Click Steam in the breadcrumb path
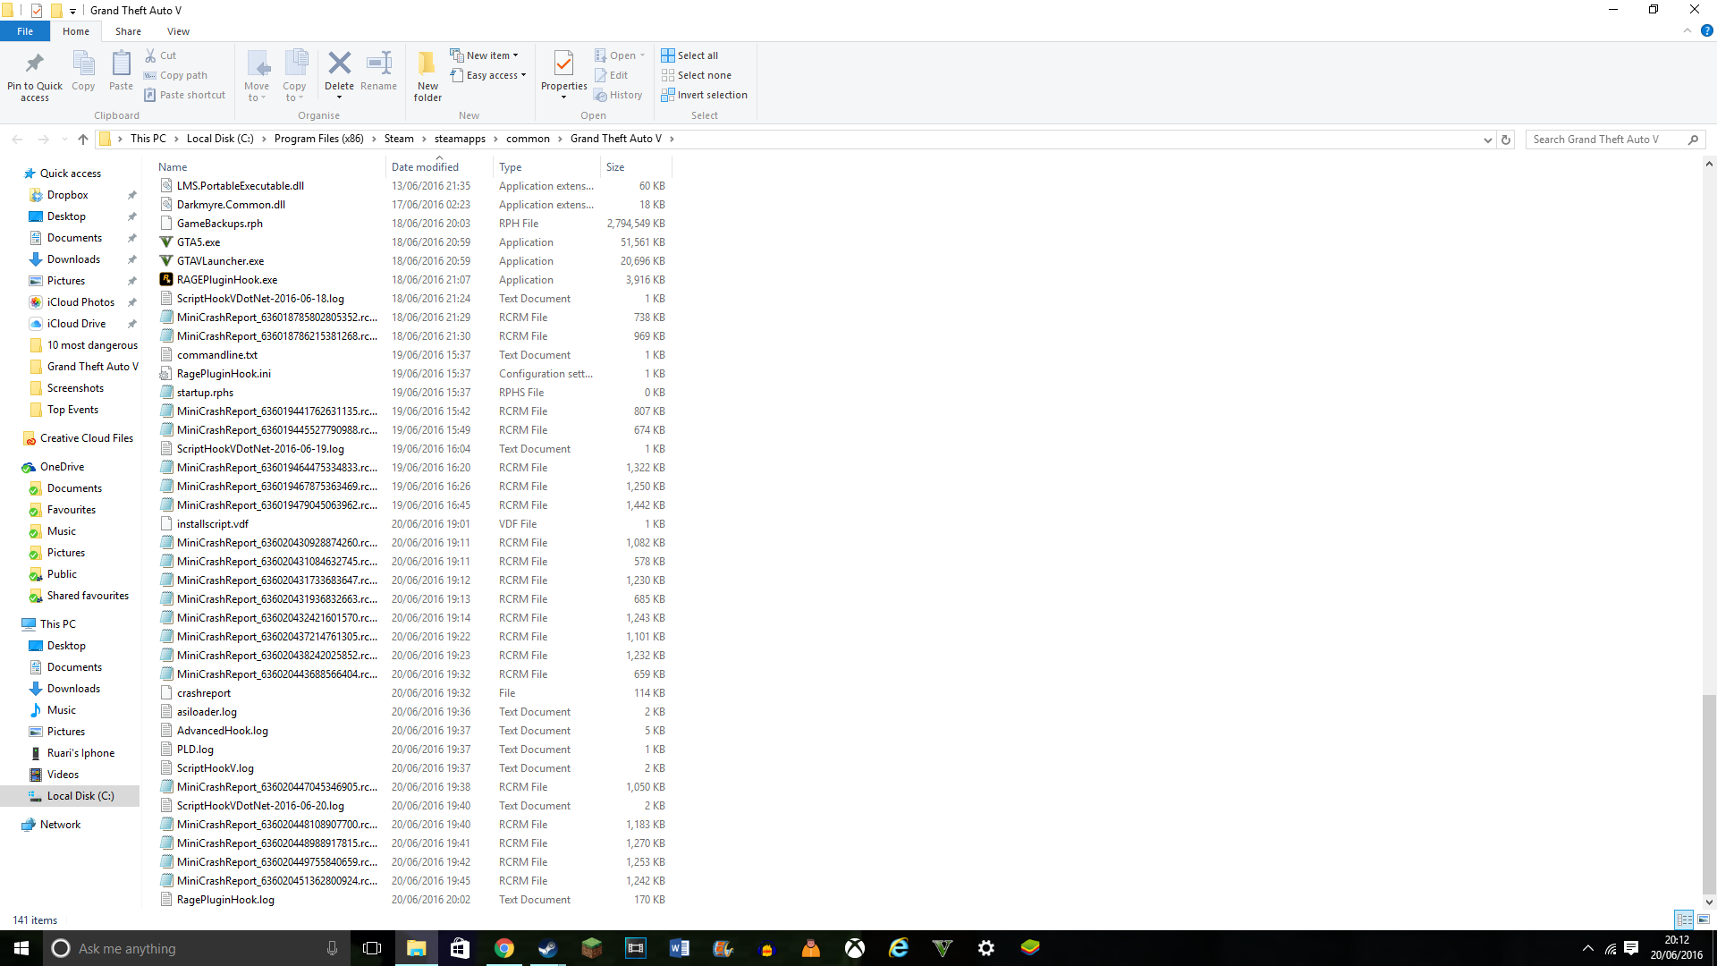Screen dimensions: 1717x966 [x=399, y=139]
